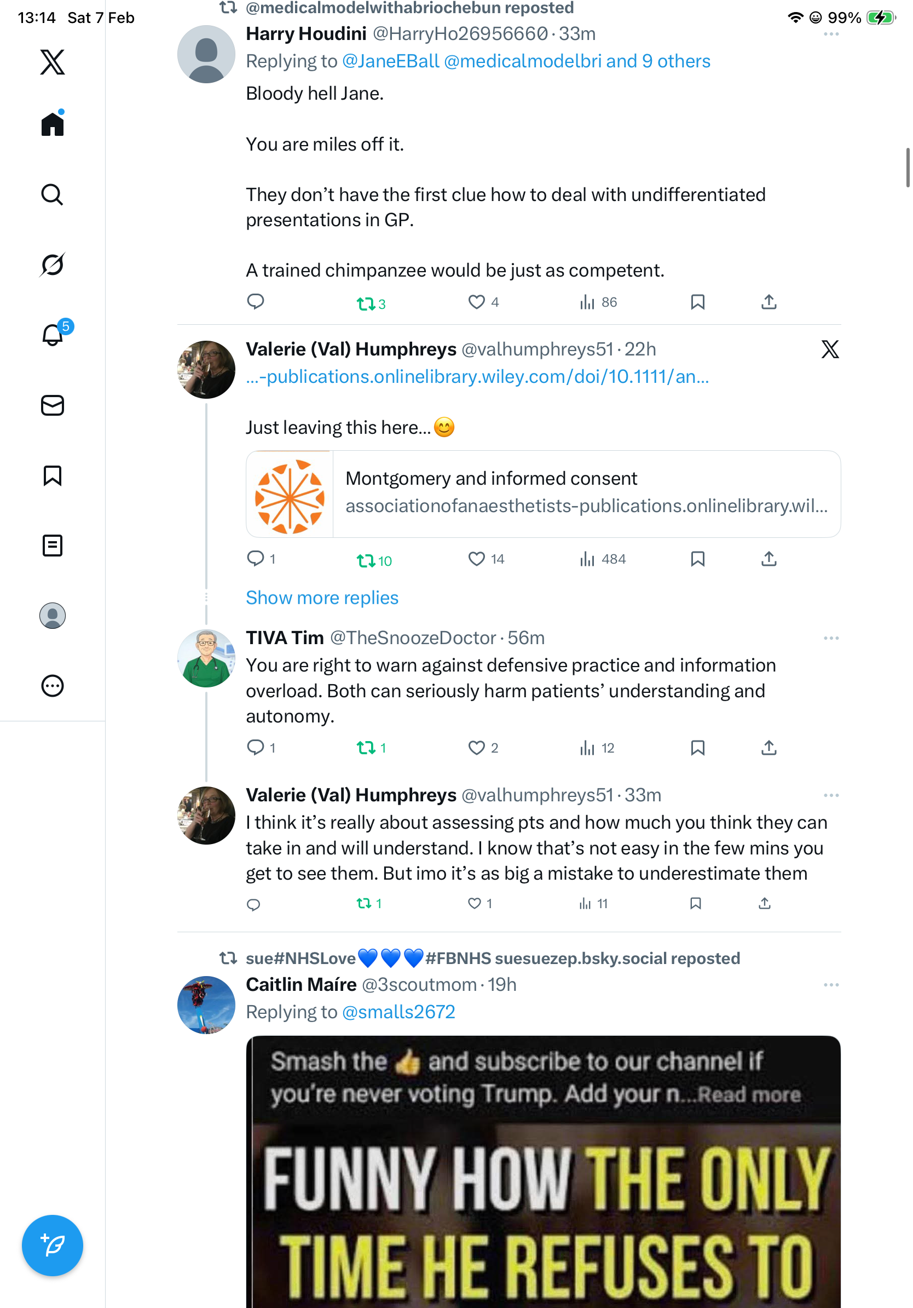Open more options on Harry Houdini's post
913x1308 pixels.
pyautogui.click(x=830, y=34)
